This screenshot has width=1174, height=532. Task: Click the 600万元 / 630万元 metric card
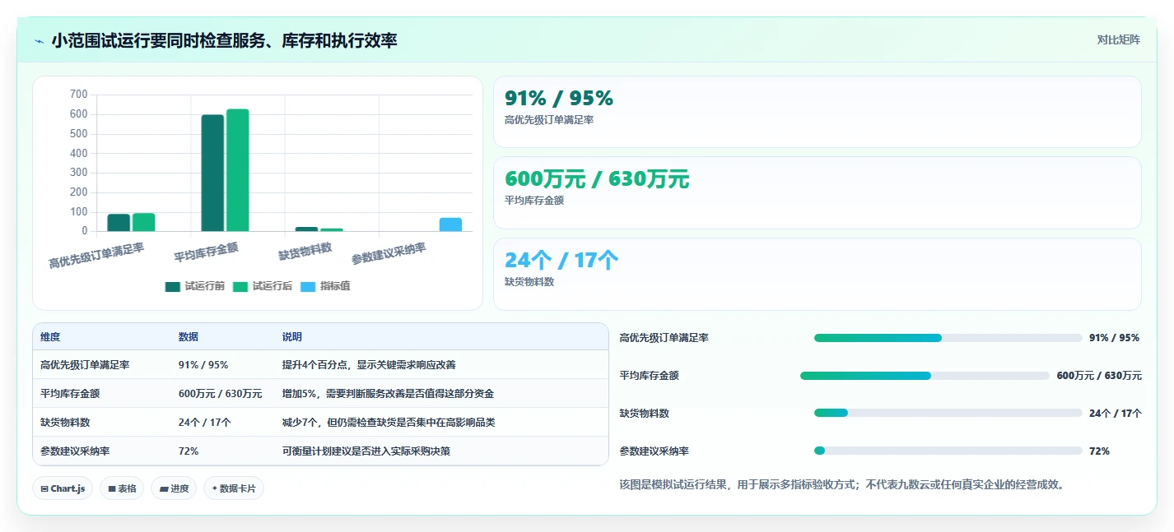point(817,192)
